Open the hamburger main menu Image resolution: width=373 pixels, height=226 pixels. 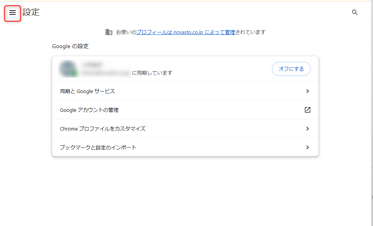click(13, 13)
